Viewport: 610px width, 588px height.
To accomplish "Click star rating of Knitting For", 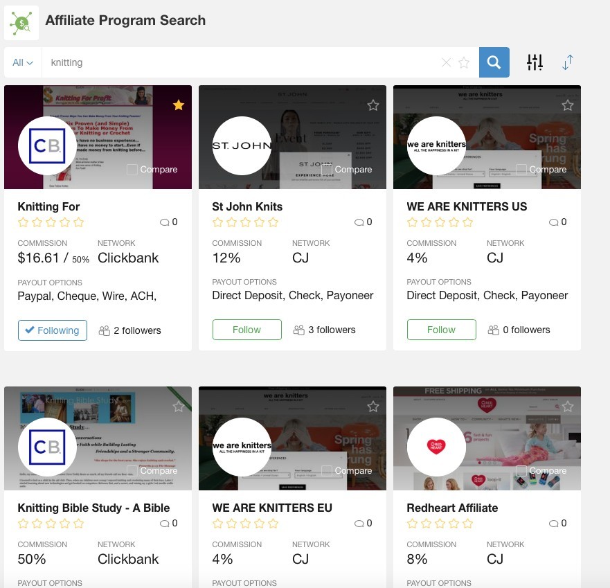I will click(x=51, y=222).
